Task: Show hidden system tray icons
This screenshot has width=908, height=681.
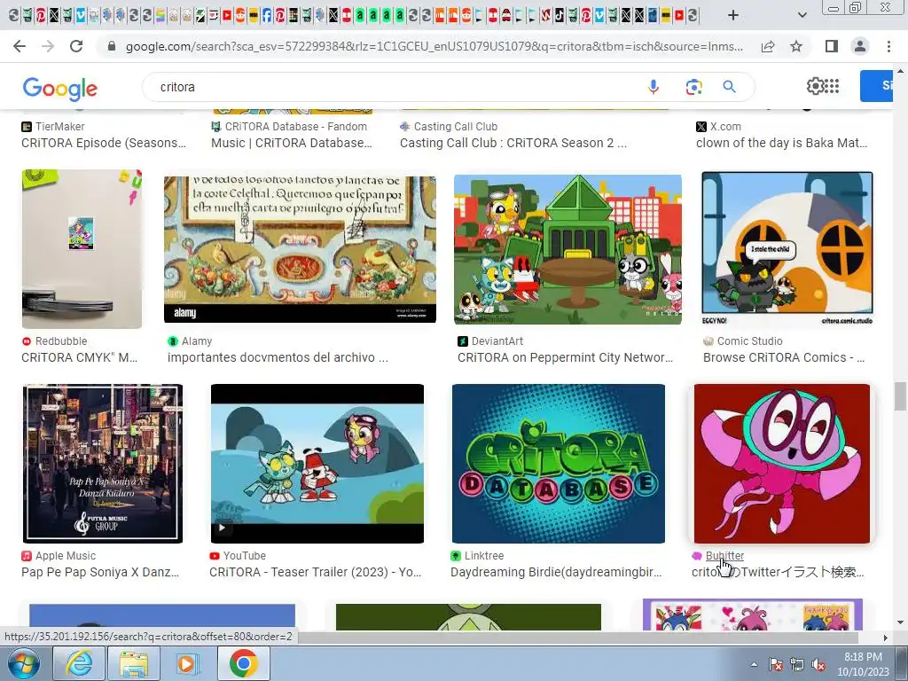Action: 754,664
